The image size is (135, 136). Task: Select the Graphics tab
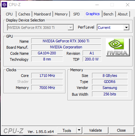pyautogui.click(x=93, y=14)
